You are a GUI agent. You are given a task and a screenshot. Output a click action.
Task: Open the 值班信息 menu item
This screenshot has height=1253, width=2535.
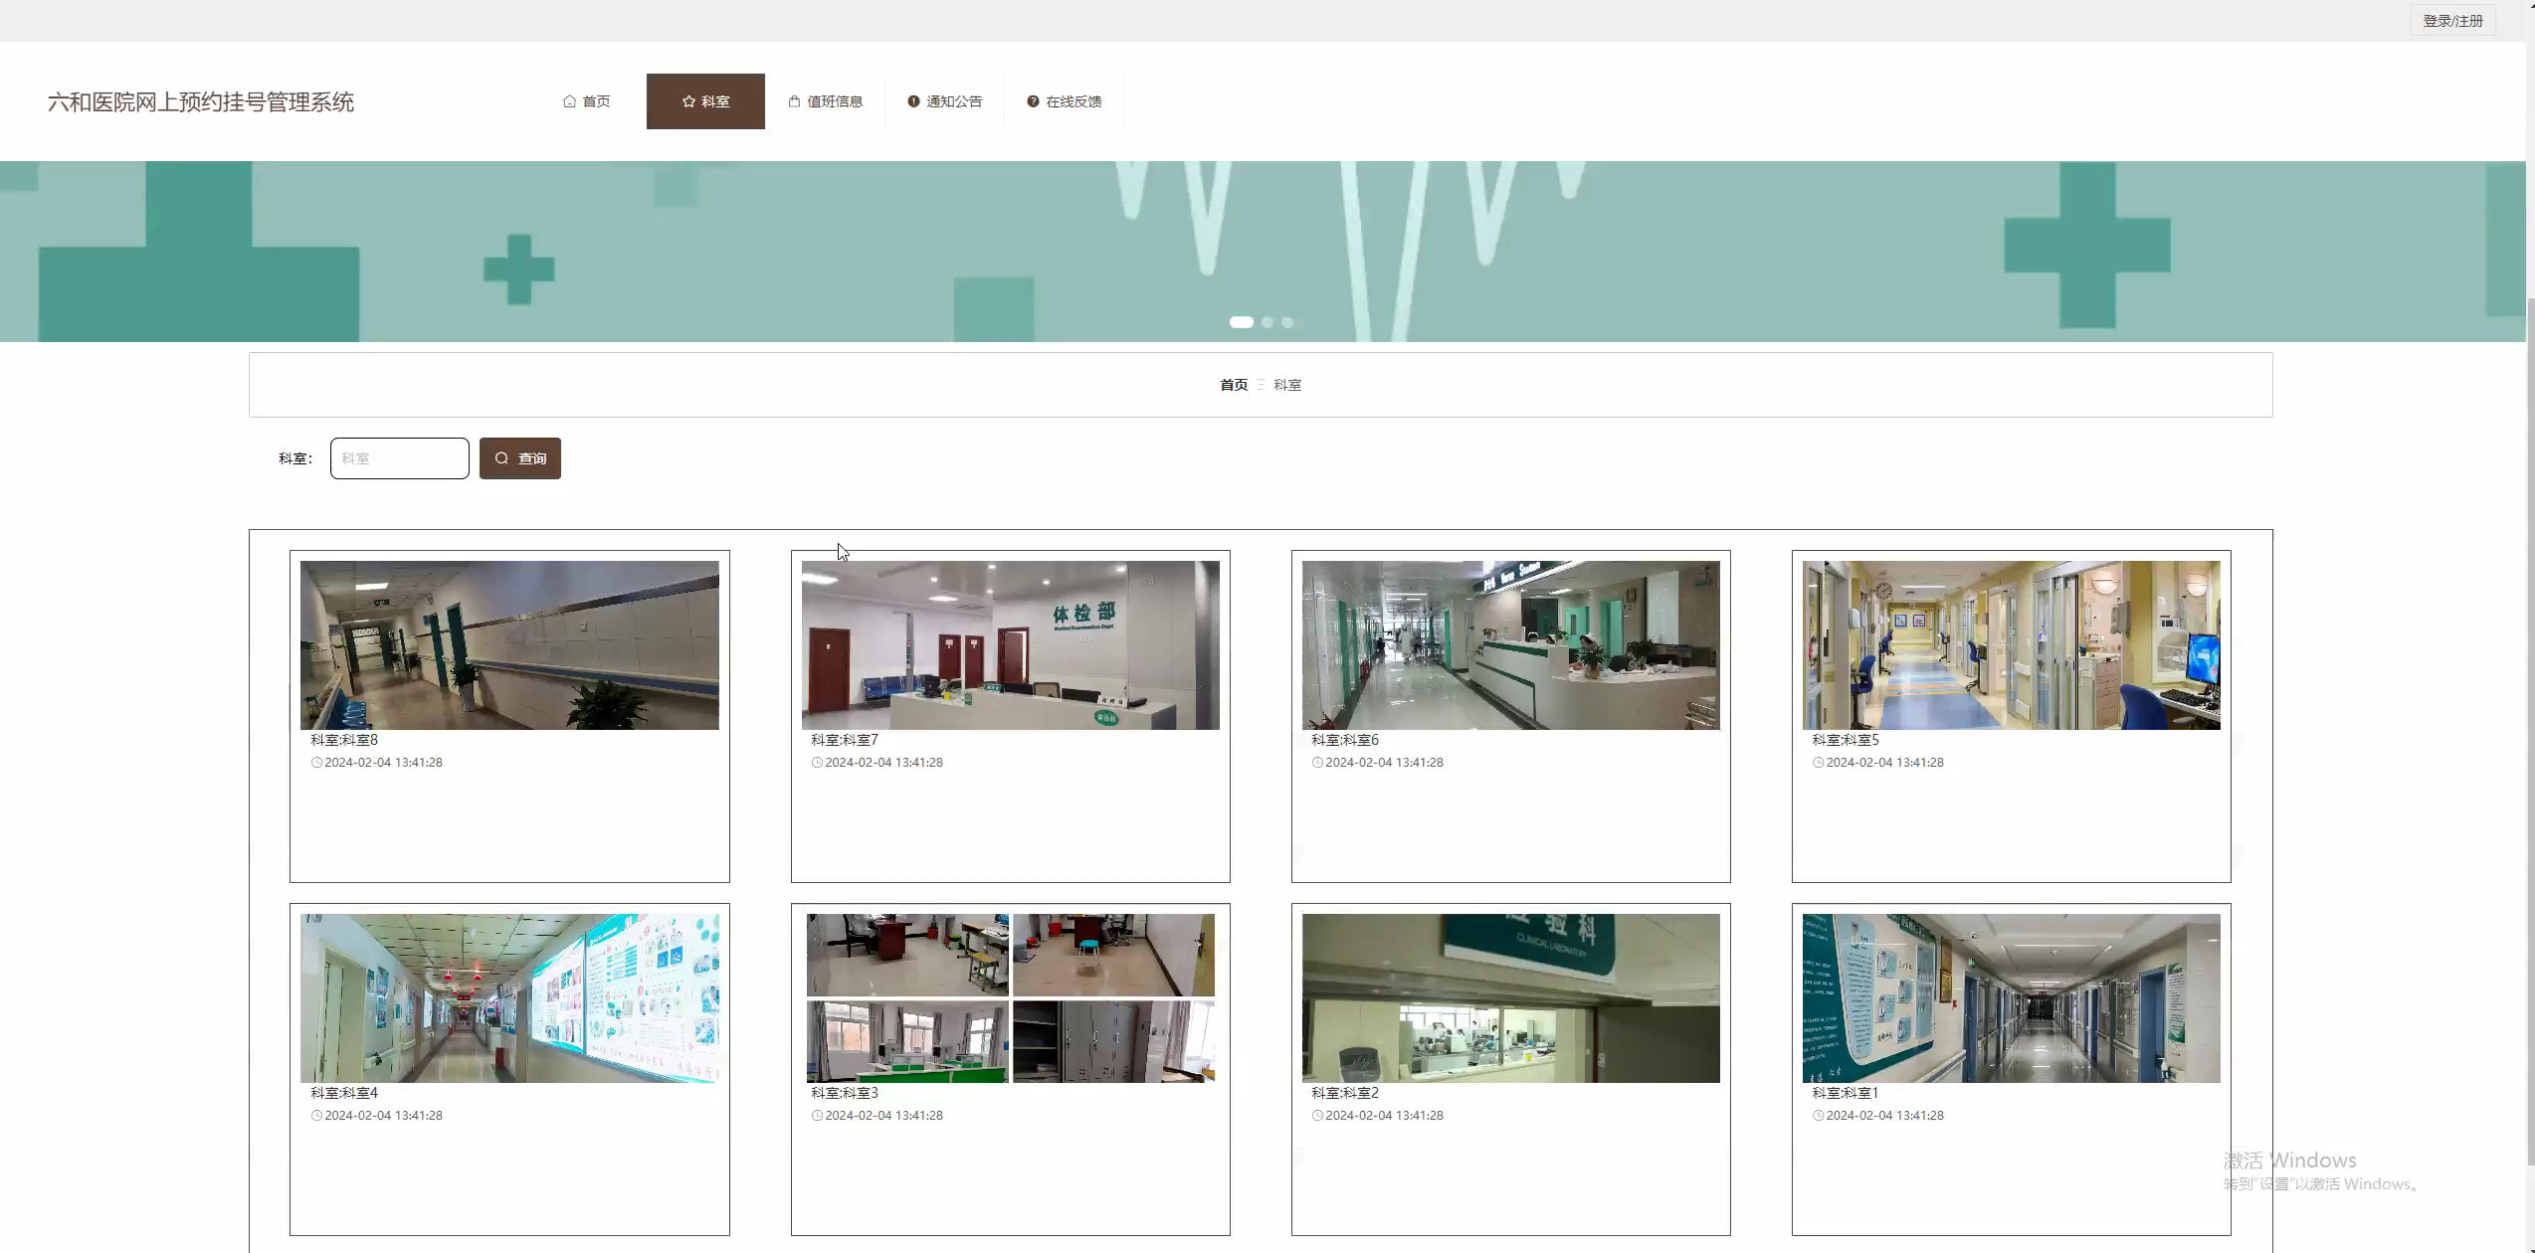tap(825, 101)
